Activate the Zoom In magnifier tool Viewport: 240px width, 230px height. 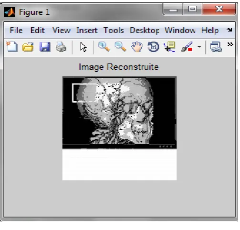point(104,47)
